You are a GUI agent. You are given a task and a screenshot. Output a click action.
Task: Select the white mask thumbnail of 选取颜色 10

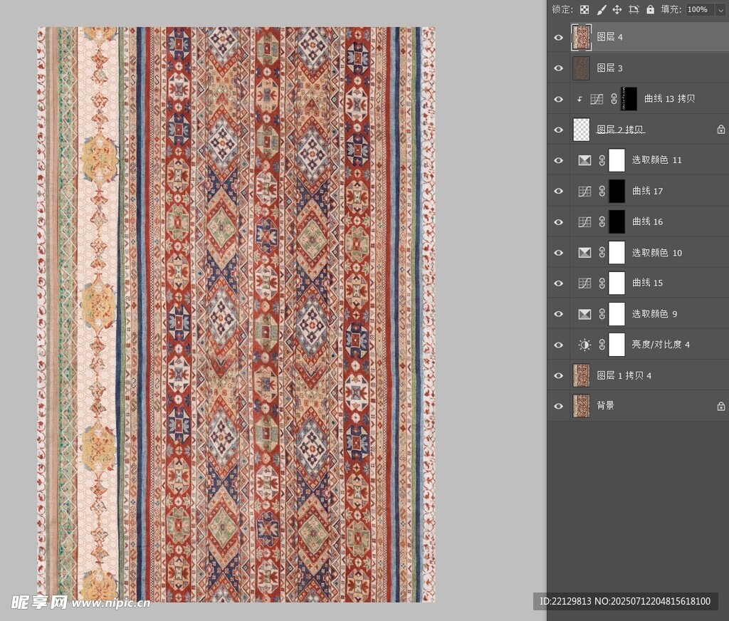(x=617, y=252)
